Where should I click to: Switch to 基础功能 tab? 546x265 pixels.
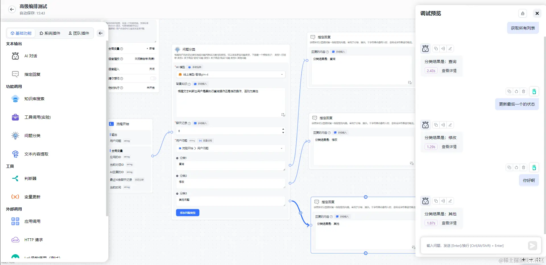tap(21, 33)
